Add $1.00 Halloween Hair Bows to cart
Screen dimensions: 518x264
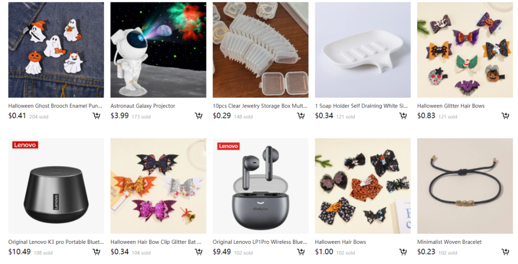click(403, 252)
